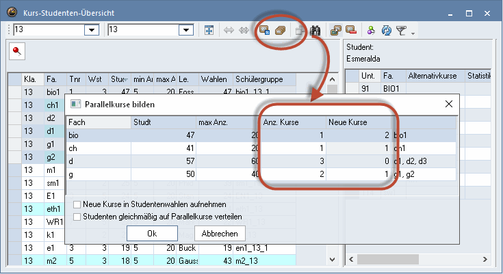This screenshot has width=503, height=274.
Task: Click the BIO1 cell in student panel
Action: 394,88
